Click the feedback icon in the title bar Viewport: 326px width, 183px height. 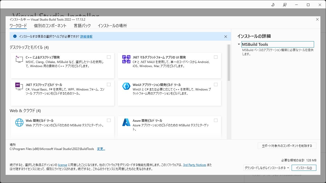[x=285, y=5]
